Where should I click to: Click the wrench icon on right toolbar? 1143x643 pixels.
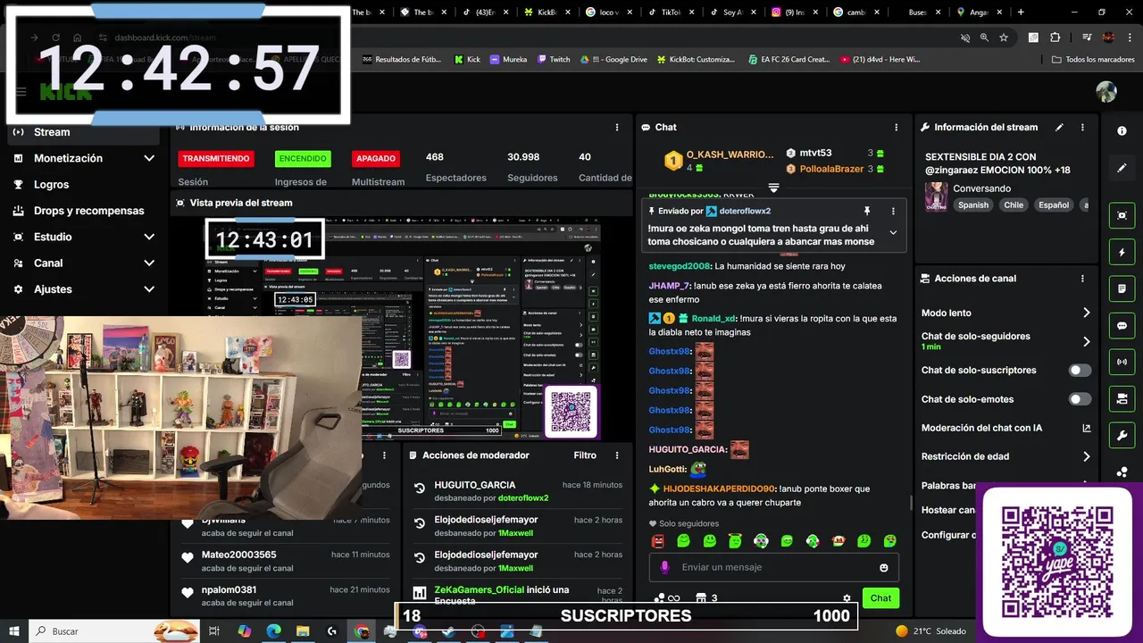click(1122, 436)
